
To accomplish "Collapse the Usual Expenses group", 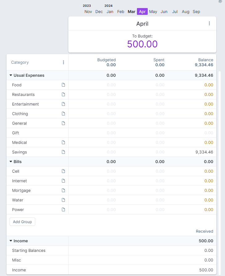I will tap(11, 75).
